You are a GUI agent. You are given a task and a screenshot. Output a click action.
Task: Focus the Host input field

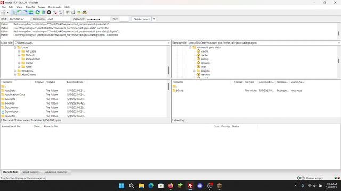tap(19, 19)
